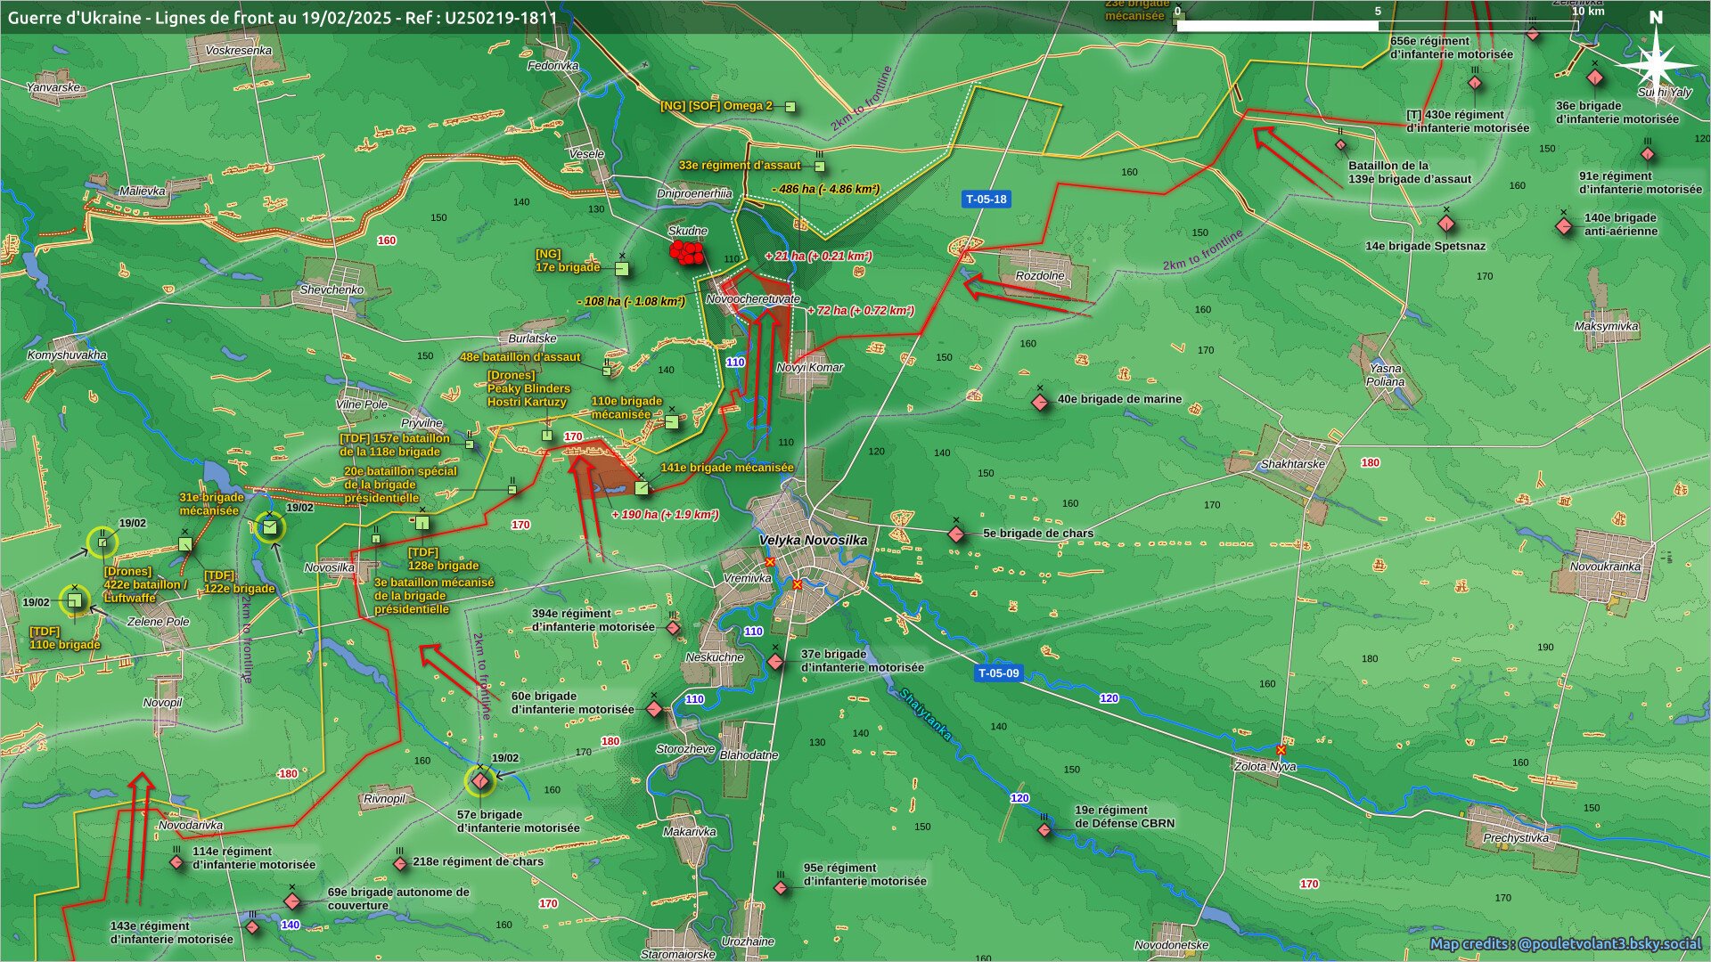Image resolution: width=1711 pixels, height=962 pixels.
Task: Select the orange X marker at Zolota Nyva
Action: [1281, 750]
